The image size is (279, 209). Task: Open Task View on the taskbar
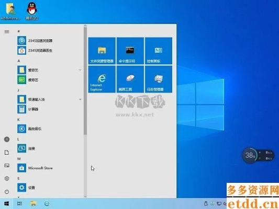coord(19,203)
